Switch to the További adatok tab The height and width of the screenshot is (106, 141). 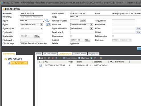pos(80,53)
